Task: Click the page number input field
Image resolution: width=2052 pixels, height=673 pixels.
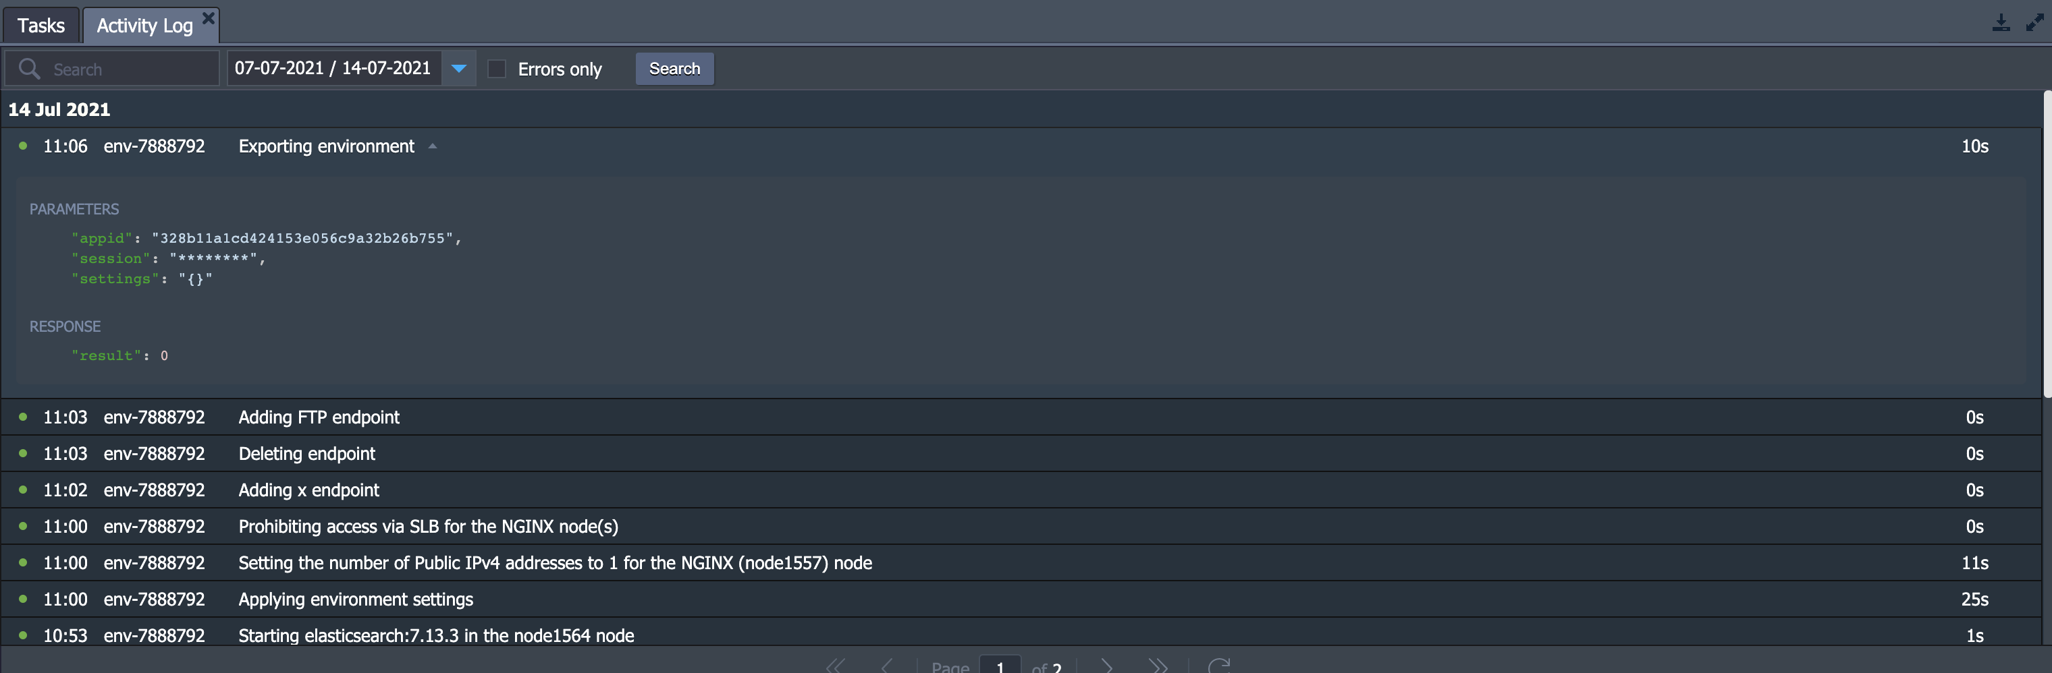Action: (1000, 665)
